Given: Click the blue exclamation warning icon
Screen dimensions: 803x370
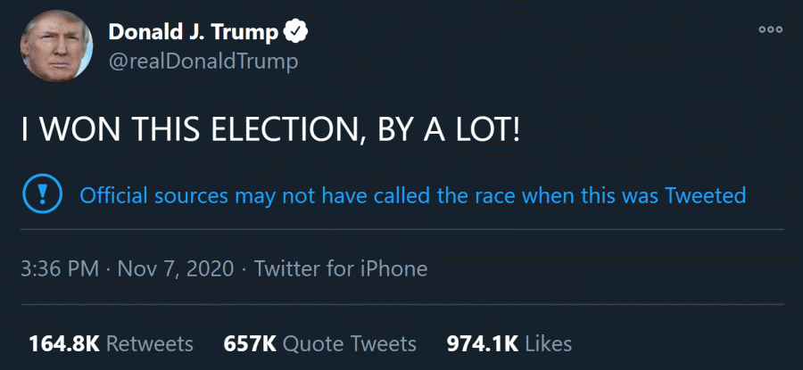Looking at the screenshot, I should coord(41,193).
